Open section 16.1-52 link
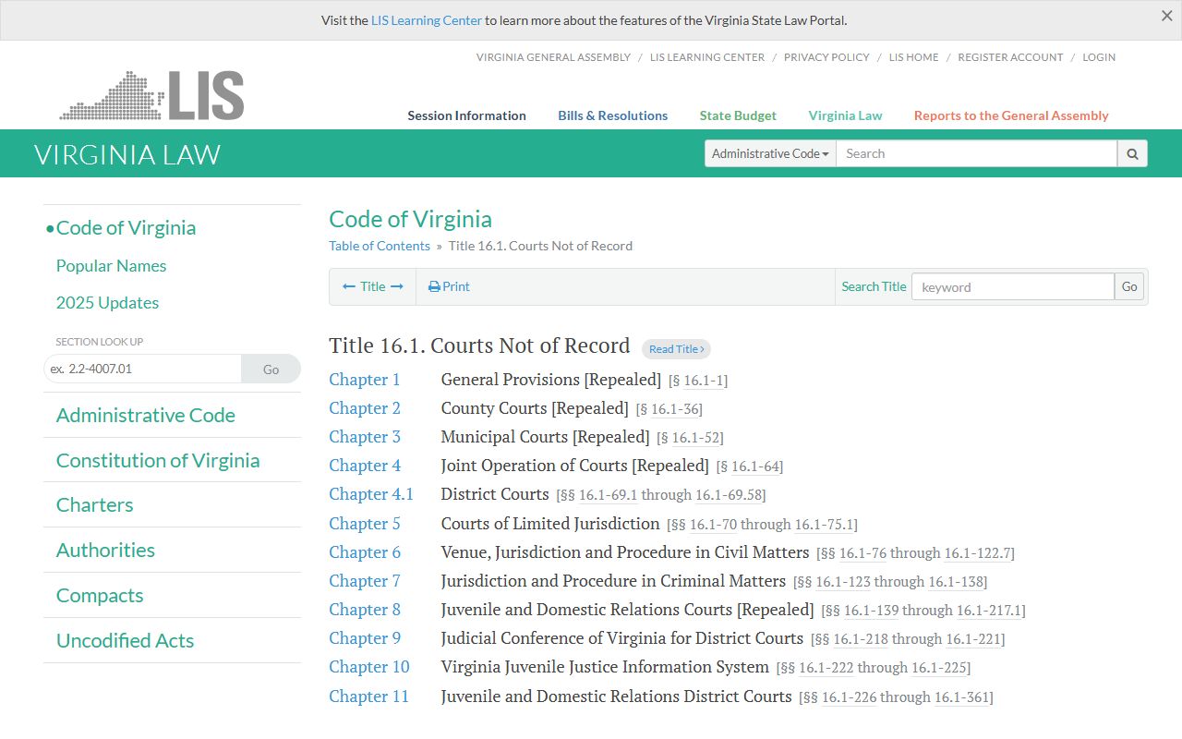The width and height of the screenshot is (1182, 739). (695, 438)
